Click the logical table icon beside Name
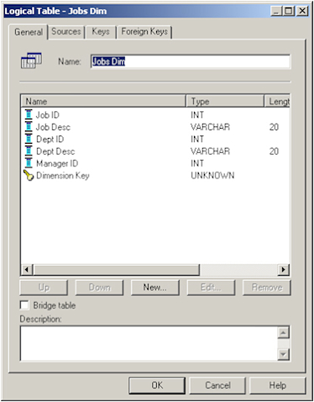 (31, 61)
